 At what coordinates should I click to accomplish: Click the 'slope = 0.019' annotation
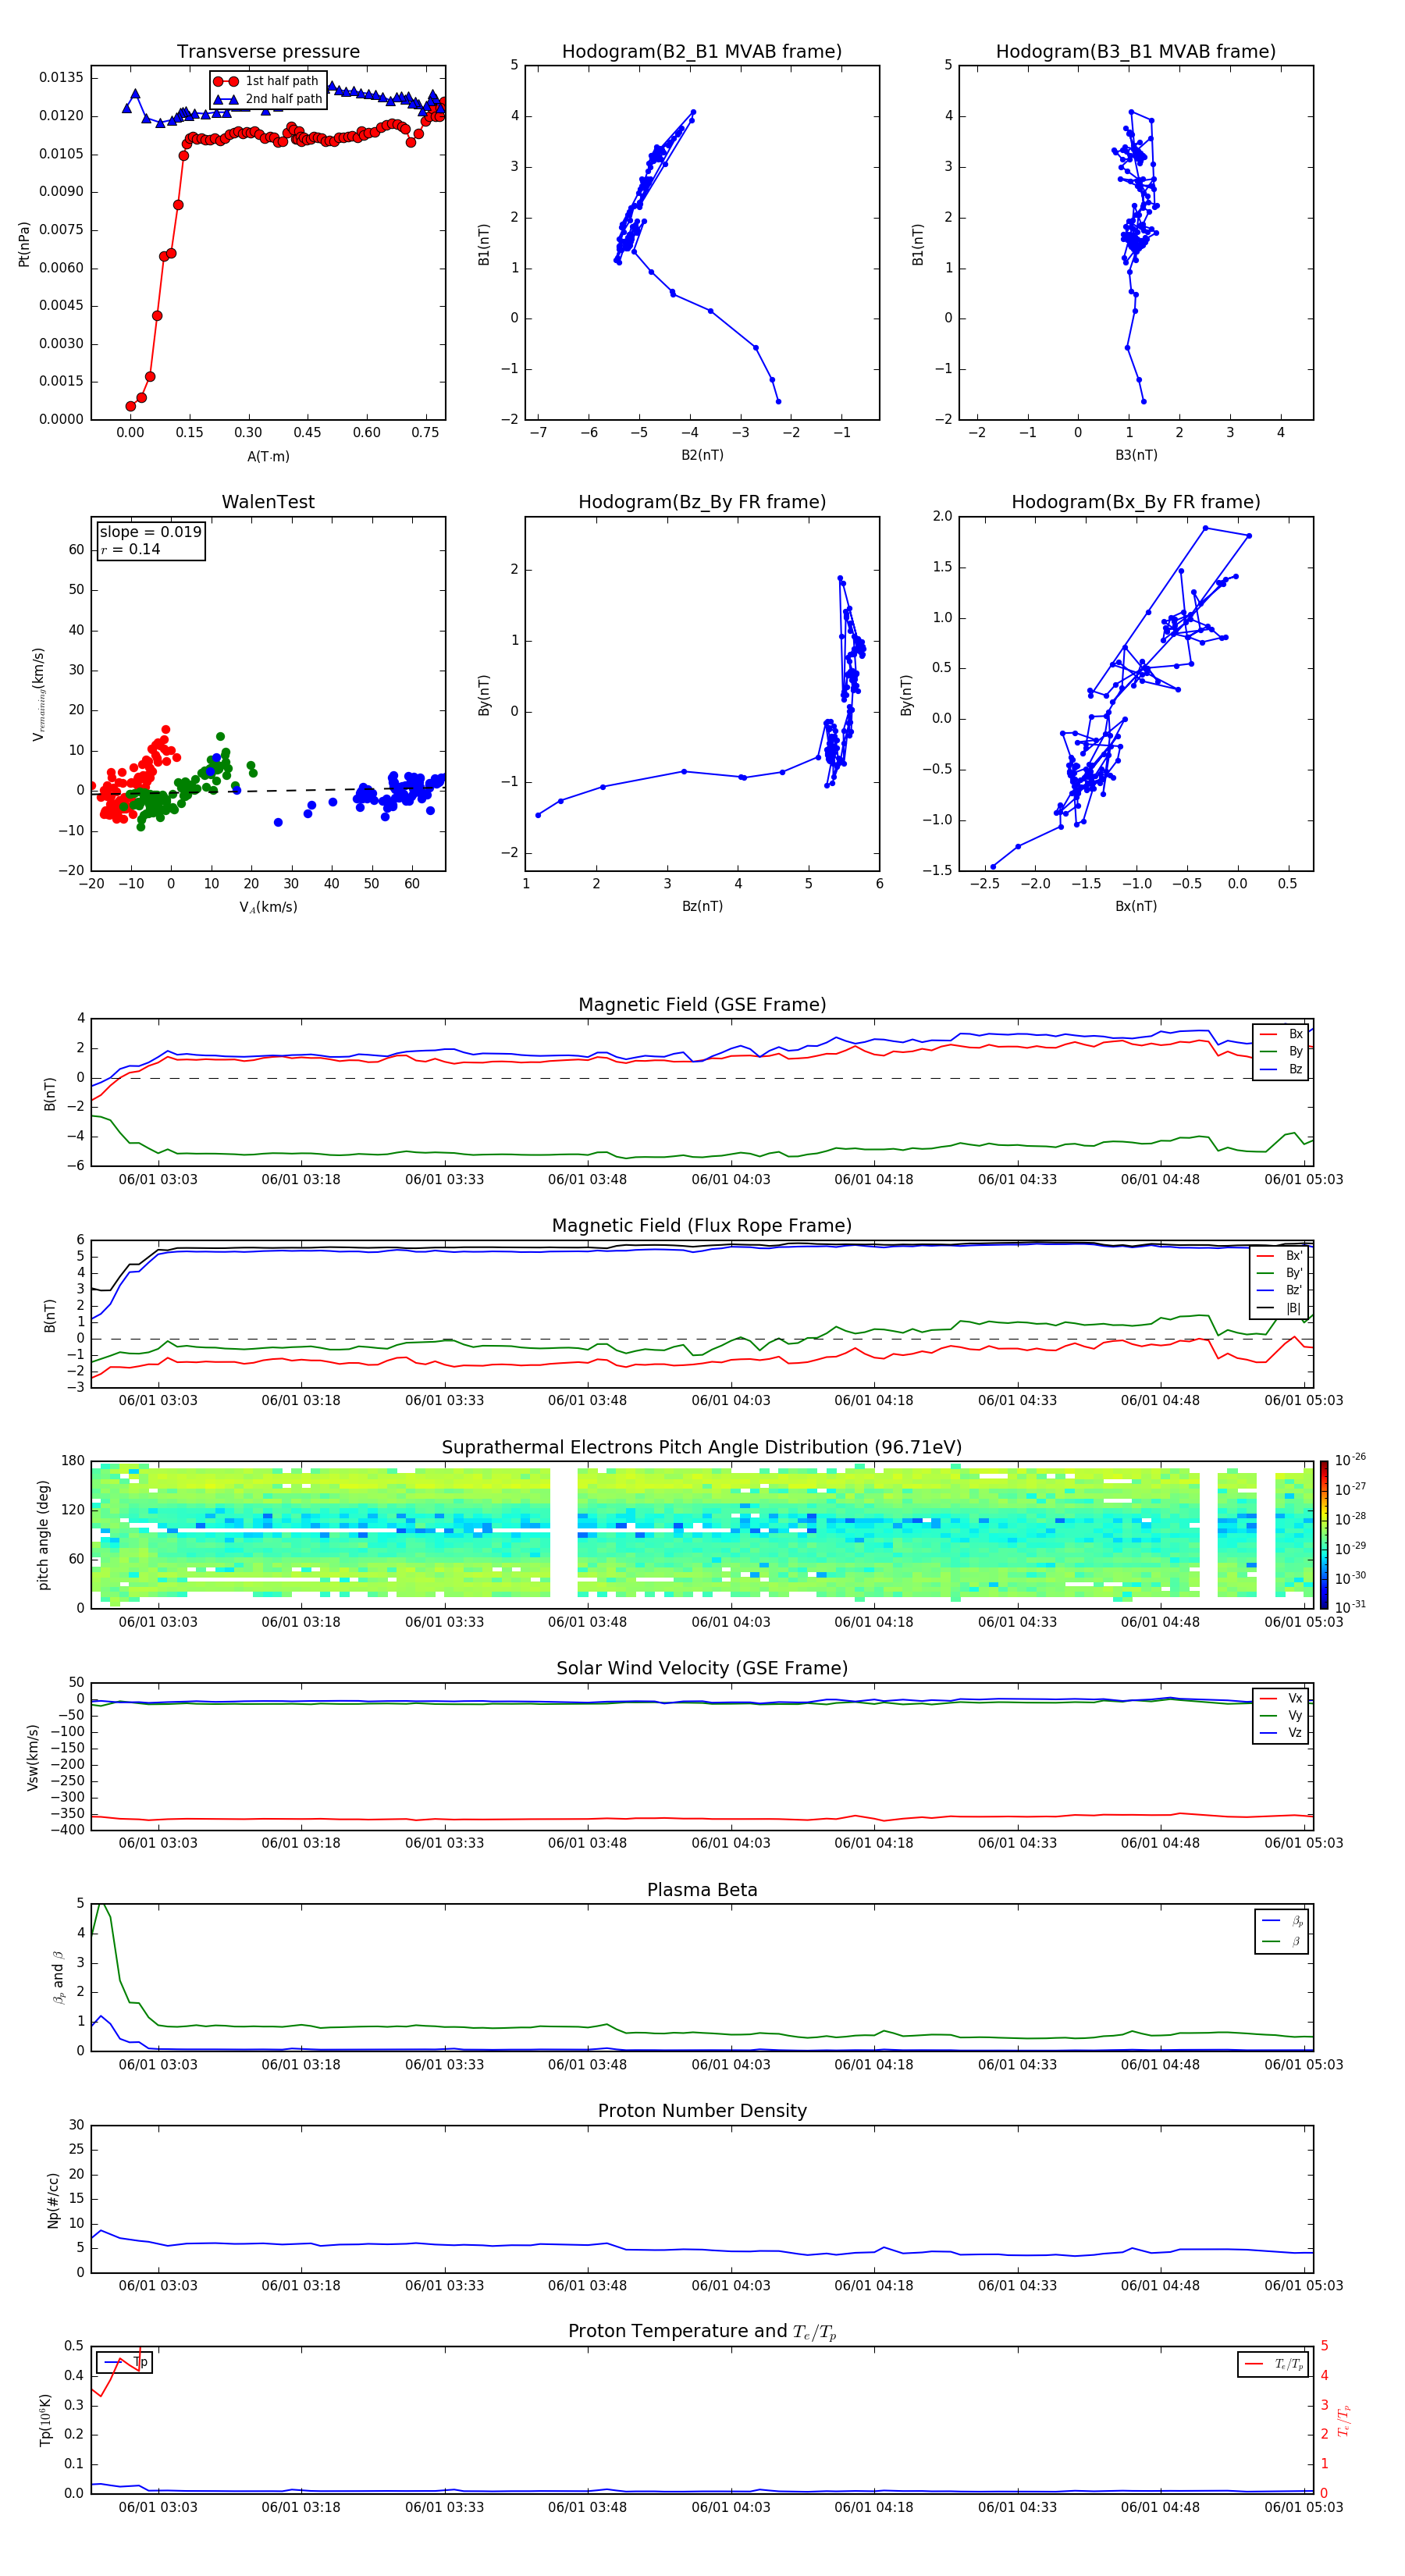[x=150, y=532]
